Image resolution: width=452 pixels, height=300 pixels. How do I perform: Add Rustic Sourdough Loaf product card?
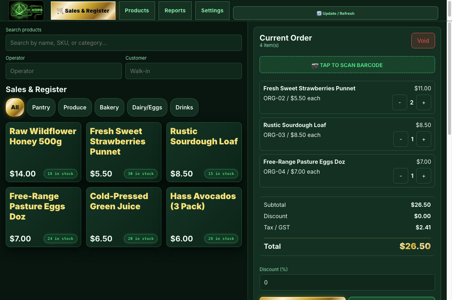click(x=204, y=152)
